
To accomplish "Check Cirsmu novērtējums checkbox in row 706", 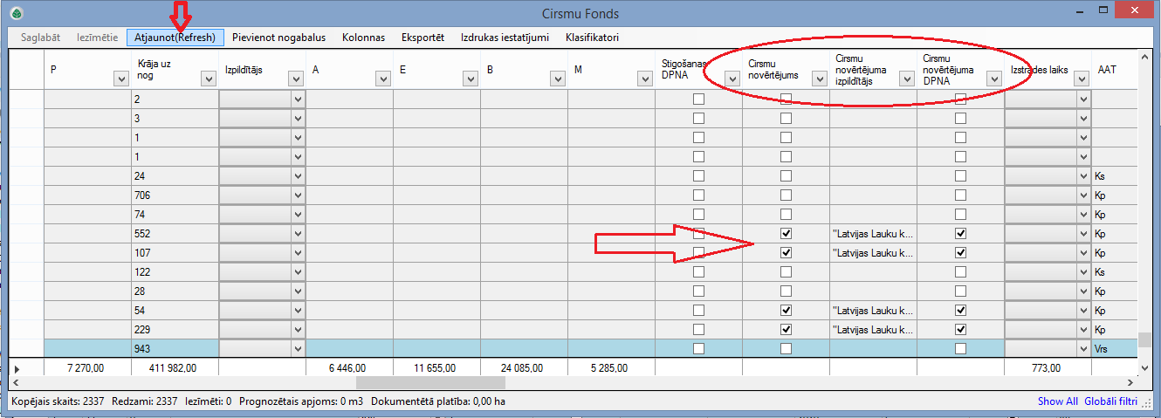I will [x=786, y=195].
